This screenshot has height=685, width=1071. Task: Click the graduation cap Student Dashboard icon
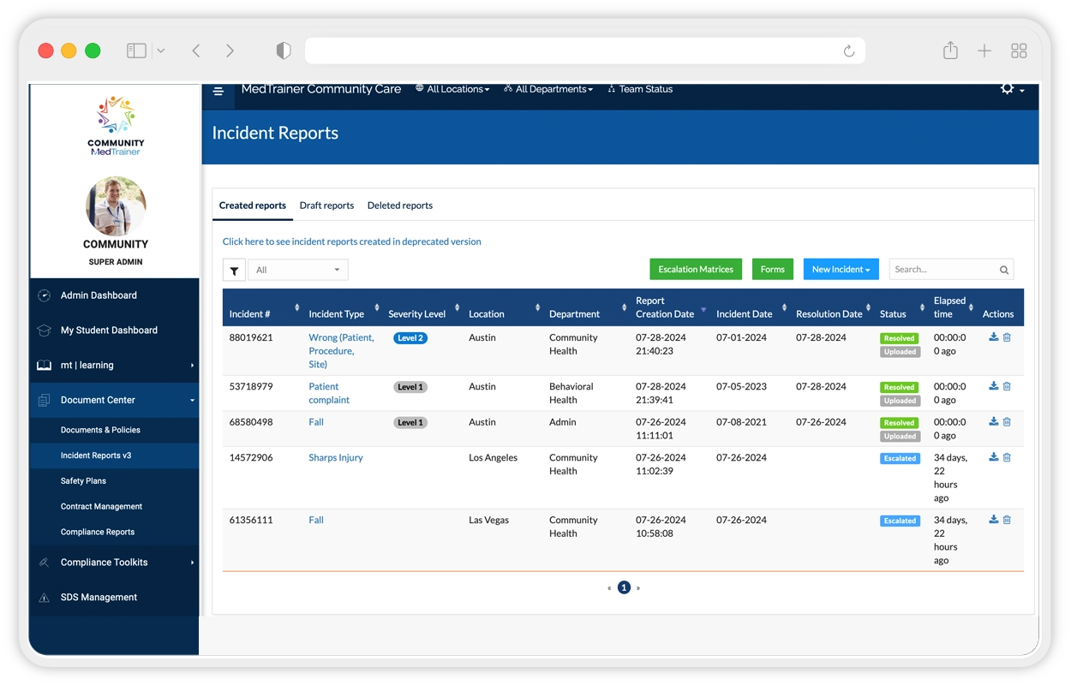(44, 331)
